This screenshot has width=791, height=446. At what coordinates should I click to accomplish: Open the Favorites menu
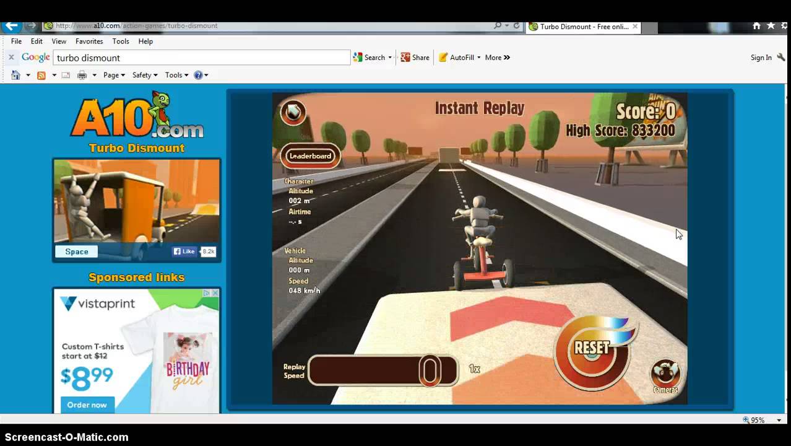[x=89, y=42]
